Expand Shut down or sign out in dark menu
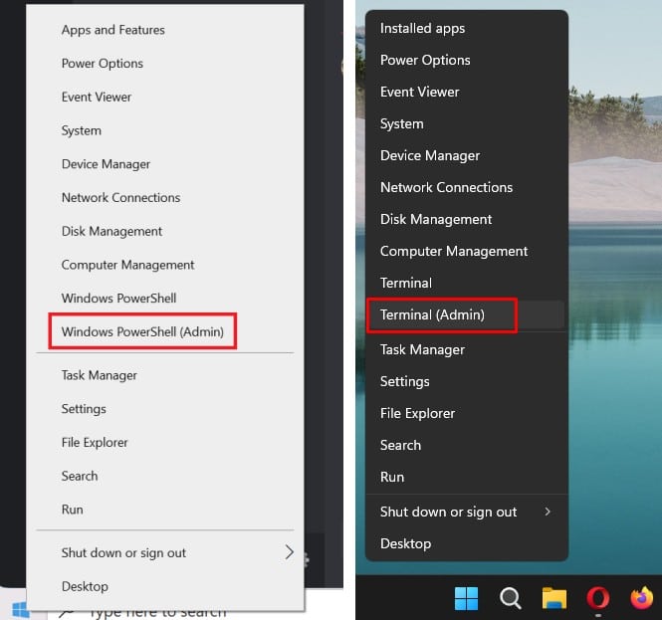 [466, 512]
